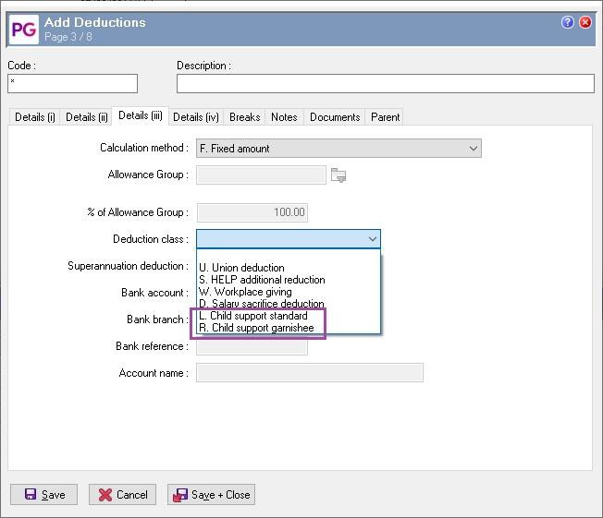This screenshot has width=603, height=518.
Task: Switch to the Details (i) tab
Action: pyautogui.click(x=35, y=117)
